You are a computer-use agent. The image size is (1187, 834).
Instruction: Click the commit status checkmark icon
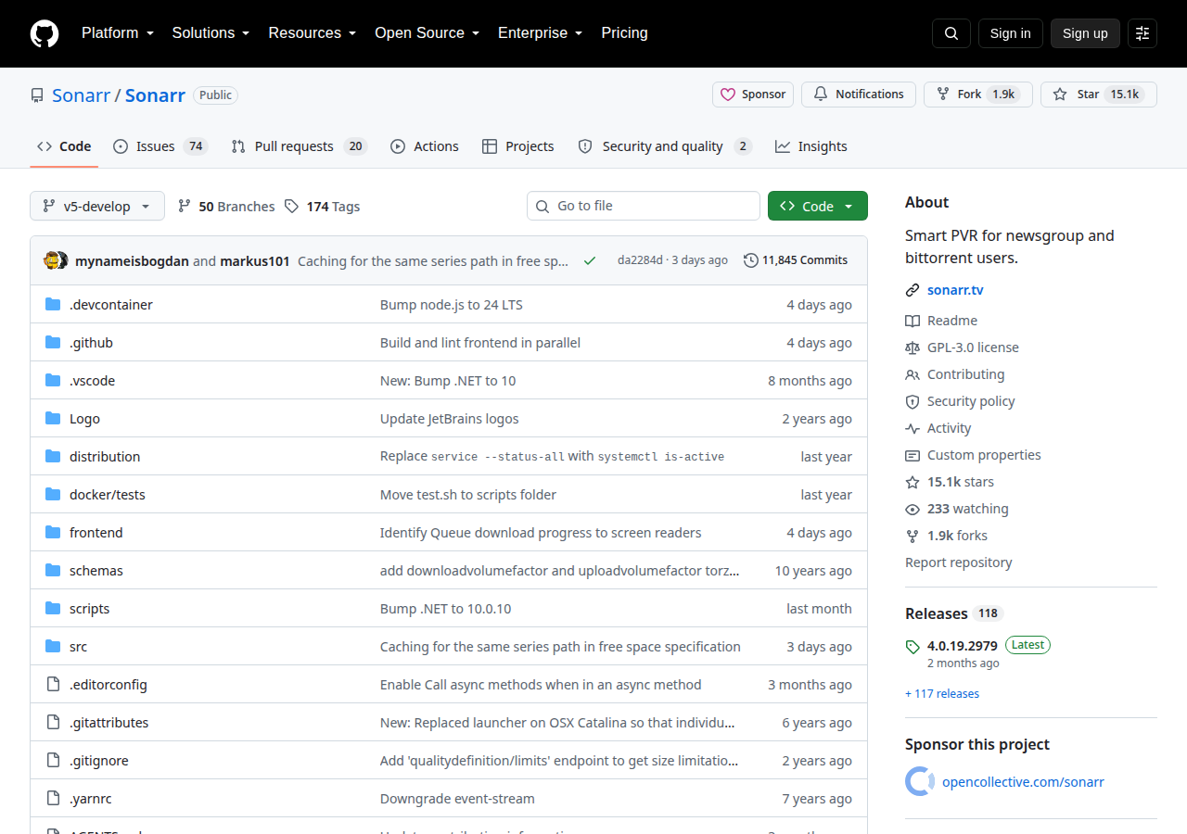[x=590, y=260]
